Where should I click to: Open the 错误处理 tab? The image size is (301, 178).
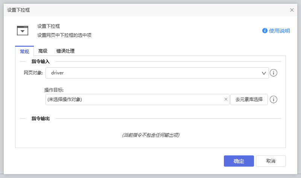65,51
